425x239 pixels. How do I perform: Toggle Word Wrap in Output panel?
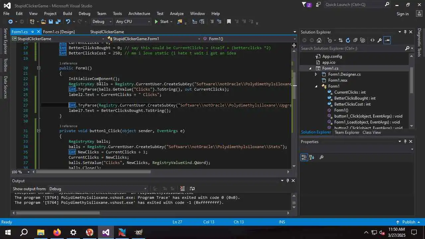pos(192,189)
